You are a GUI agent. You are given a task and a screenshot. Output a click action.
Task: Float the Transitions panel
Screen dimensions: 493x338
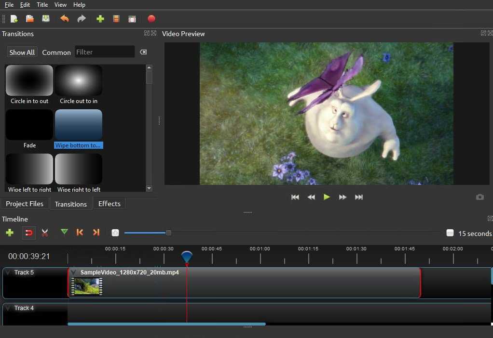[x=147, y=33]
